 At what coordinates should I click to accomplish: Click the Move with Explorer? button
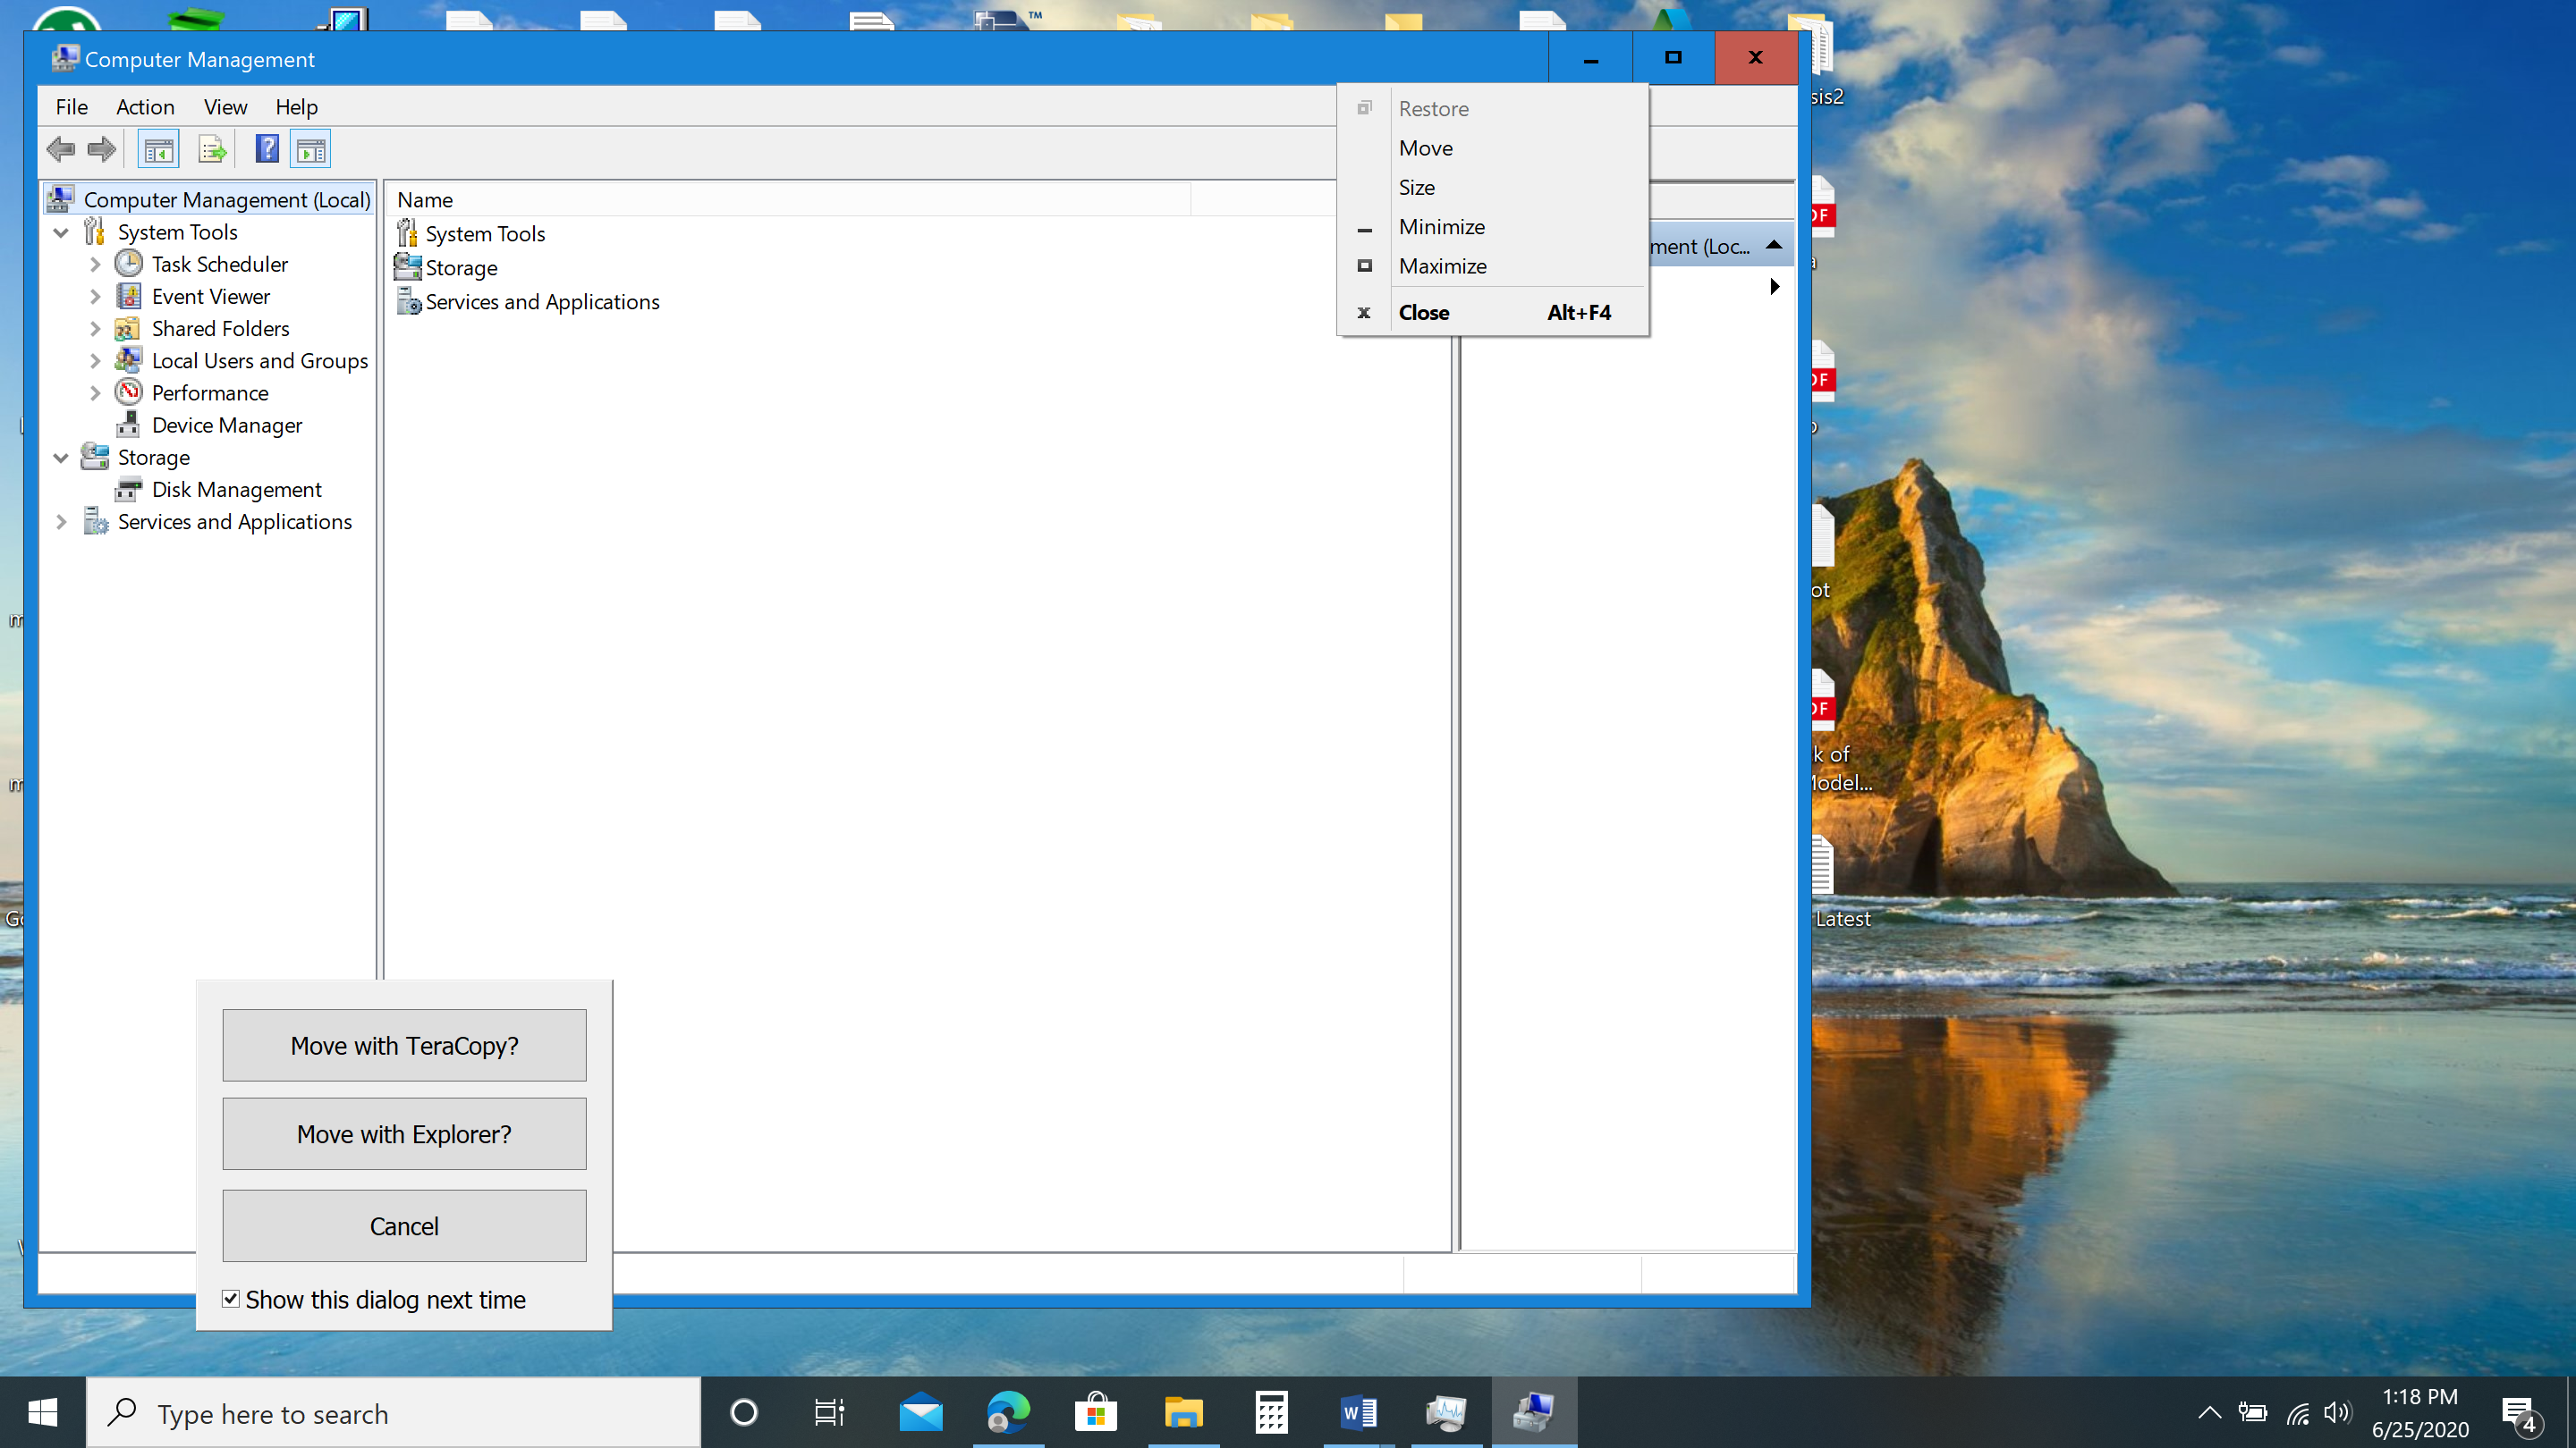(x=404, y=1134)
